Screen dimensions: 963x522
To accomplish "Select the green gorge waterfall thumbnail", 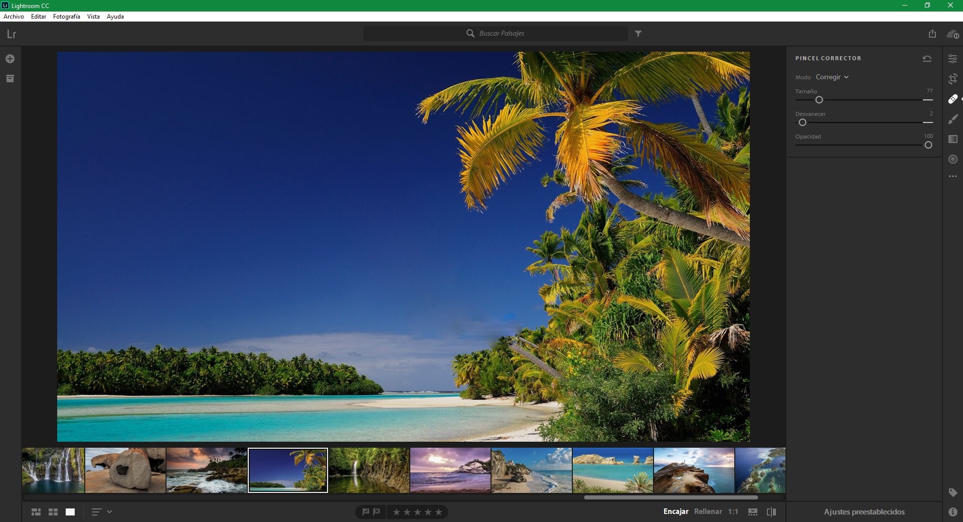I will click(369, 470).
